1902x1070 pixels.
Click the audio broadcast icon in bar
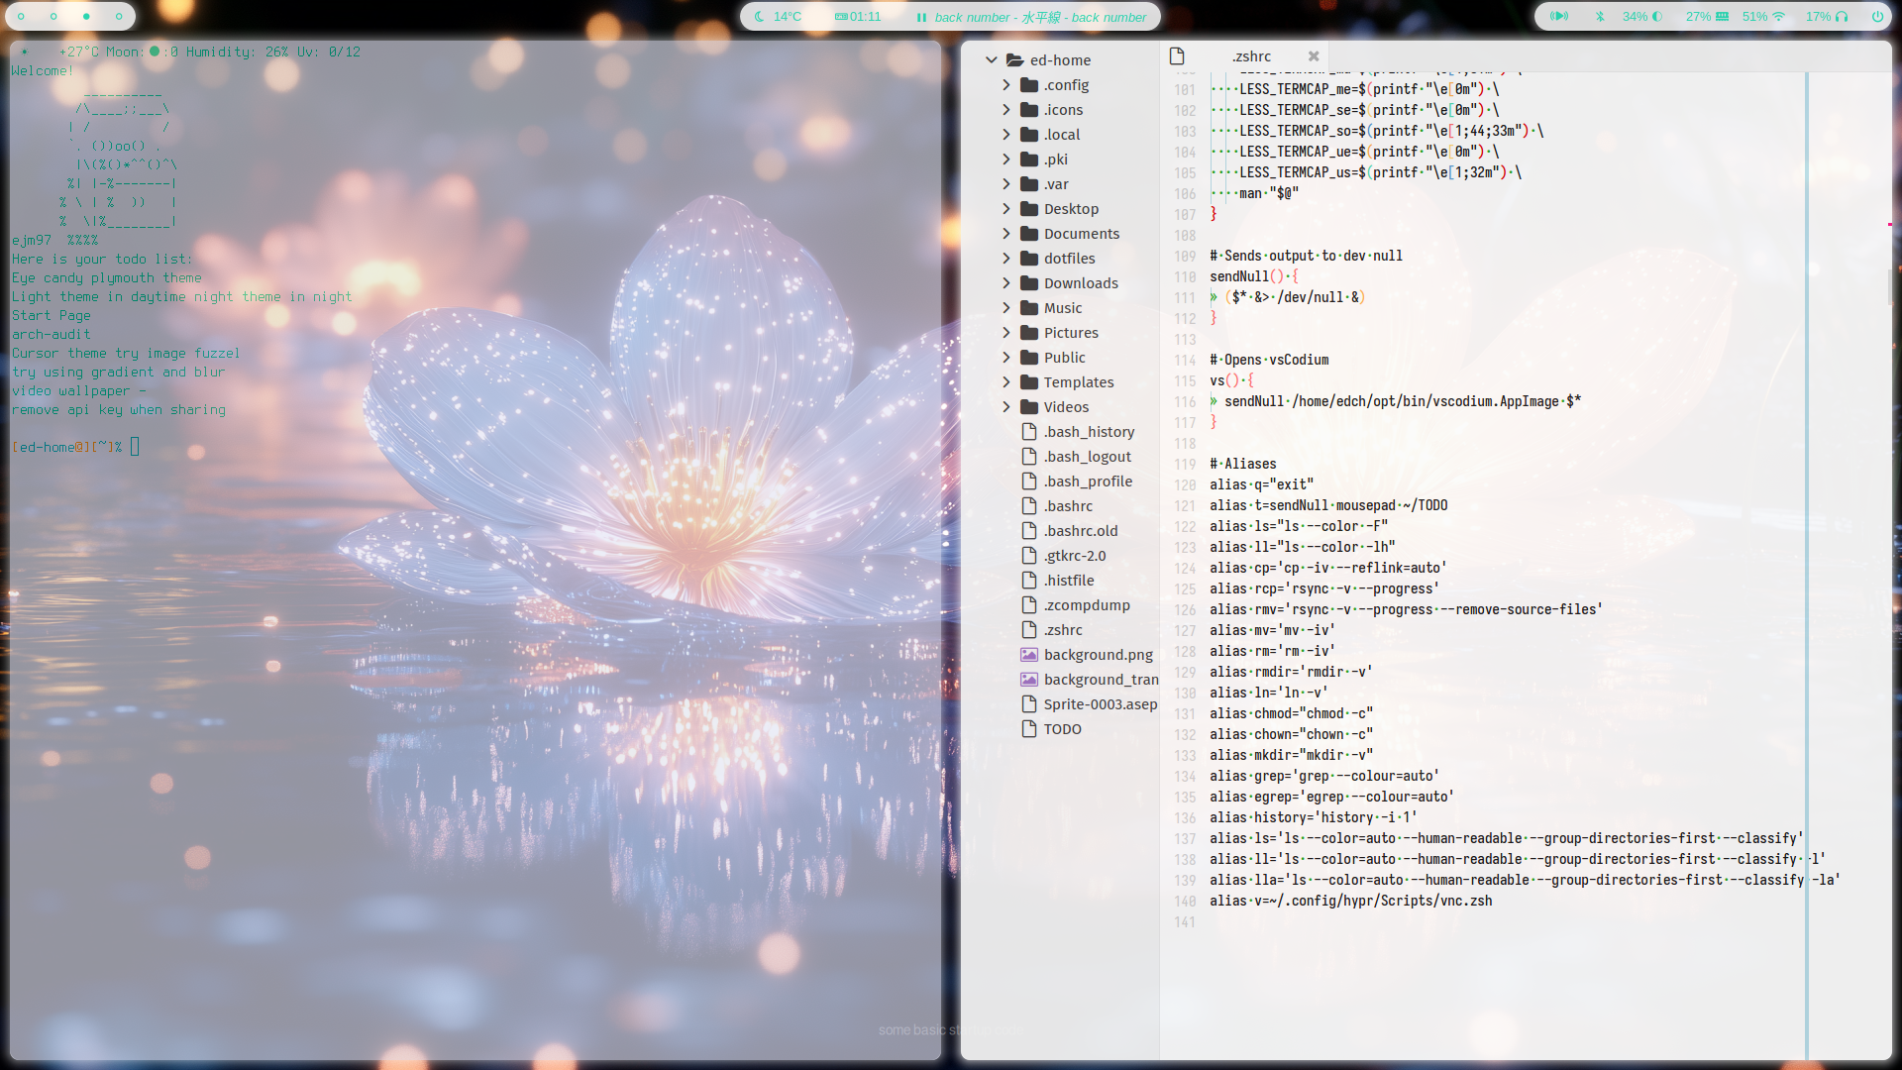tap(1559, 17)
